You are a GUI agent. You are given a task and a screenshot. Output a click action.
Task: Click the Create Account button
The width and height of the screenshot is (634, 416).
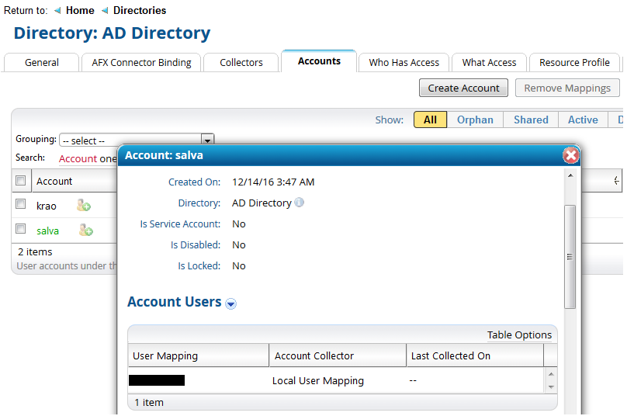coord(463,88)
